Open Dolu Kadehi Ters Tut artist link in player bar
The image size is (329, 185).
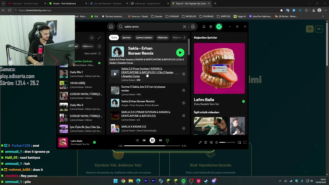tap(80, 144)
